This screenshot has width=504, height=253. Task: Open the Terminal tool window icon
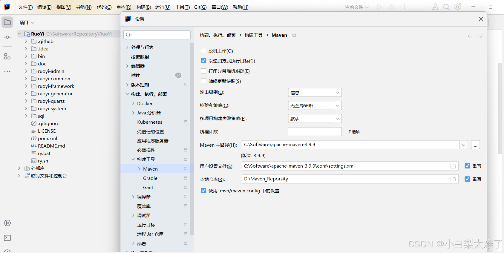pos(7,238)
